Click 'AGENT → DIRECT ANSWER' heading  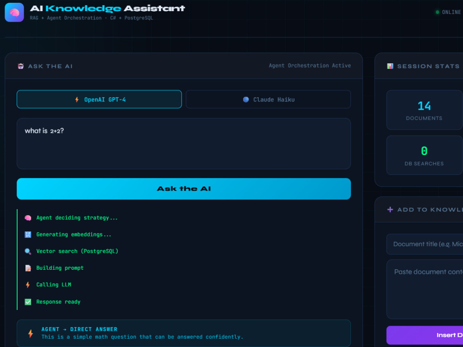point(80,329)
